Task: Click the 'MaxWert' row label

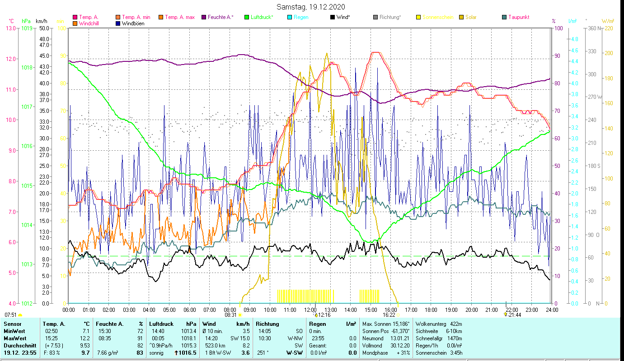Action: click(x=15, y=338)
